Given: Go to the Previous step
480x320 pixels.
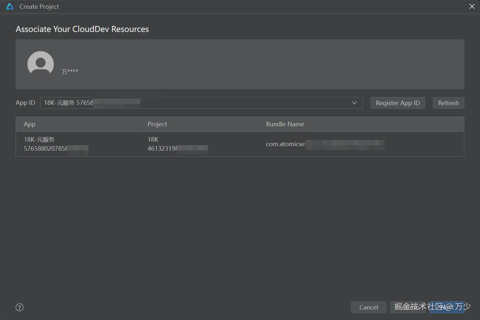Looking at the screenshot, I should click(x=408, y=307).
